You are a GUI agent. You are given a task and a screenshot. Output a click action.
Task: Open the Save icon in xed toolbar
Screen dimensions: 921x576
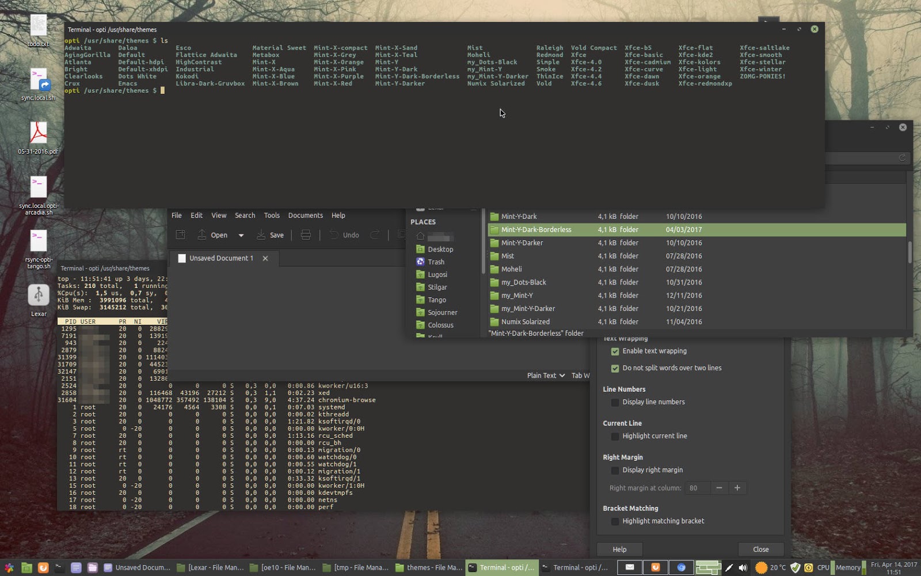point(271,234)
